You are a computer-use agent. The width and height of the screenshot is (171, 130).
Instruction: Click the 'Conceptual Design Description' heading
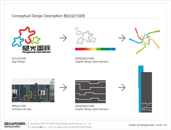(x=37, y=16)
